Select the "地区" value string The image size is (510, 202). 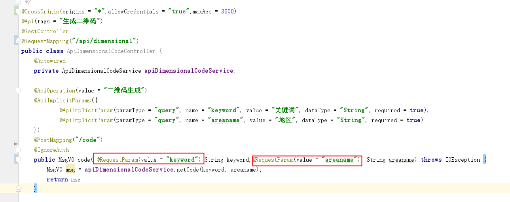click(x=285, y=120)
